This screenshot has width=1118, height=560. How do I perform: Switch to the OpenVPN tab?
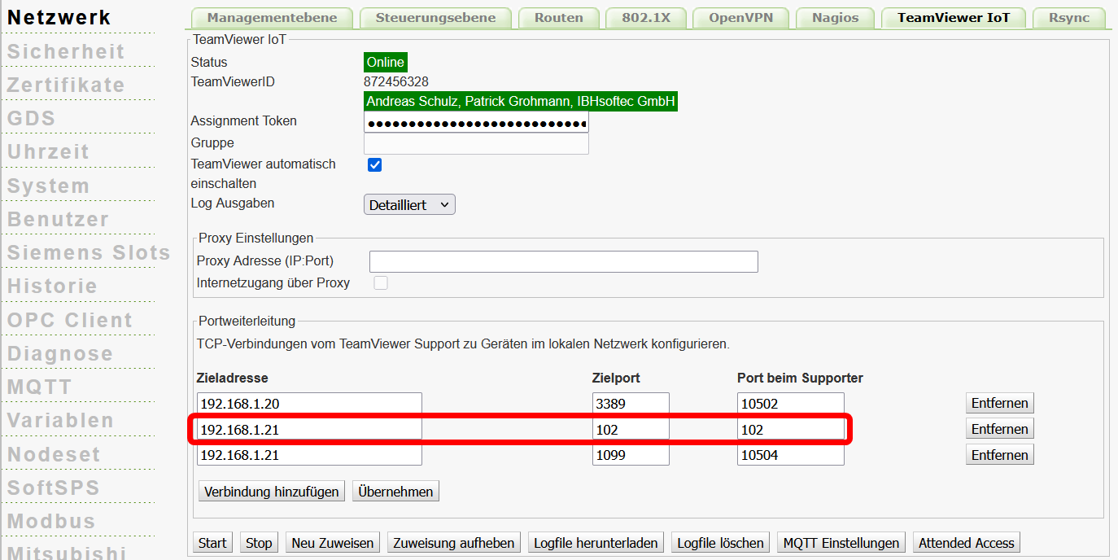click(x=740, y=18)
